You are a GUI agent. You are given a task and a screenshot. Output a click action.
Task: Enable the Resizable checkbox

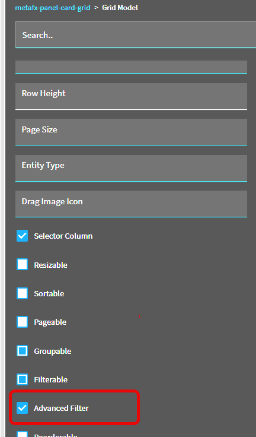[23, 264]
